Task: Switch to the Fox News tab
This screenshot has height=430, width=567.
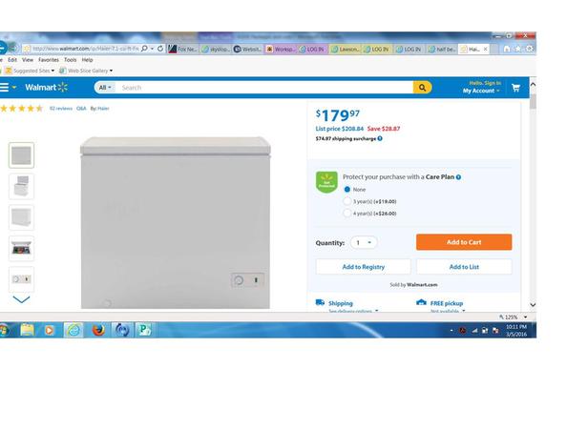Action: [182, 49]
